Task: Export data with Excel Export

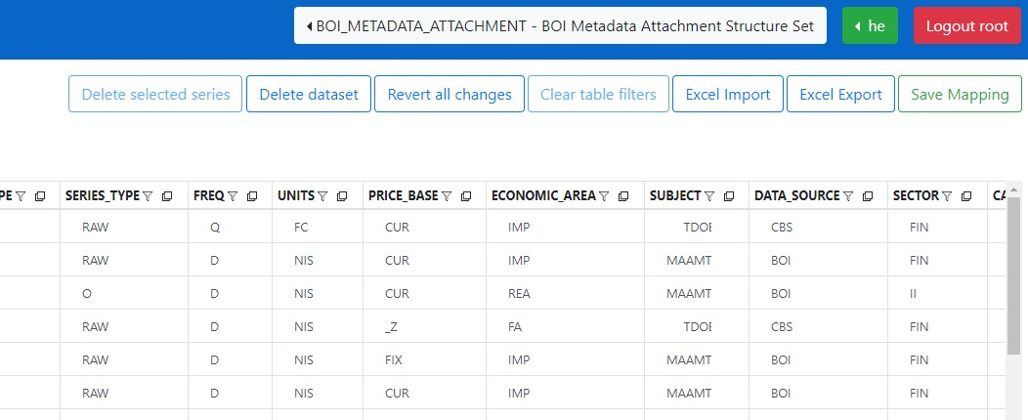Action: coord(840,95)
